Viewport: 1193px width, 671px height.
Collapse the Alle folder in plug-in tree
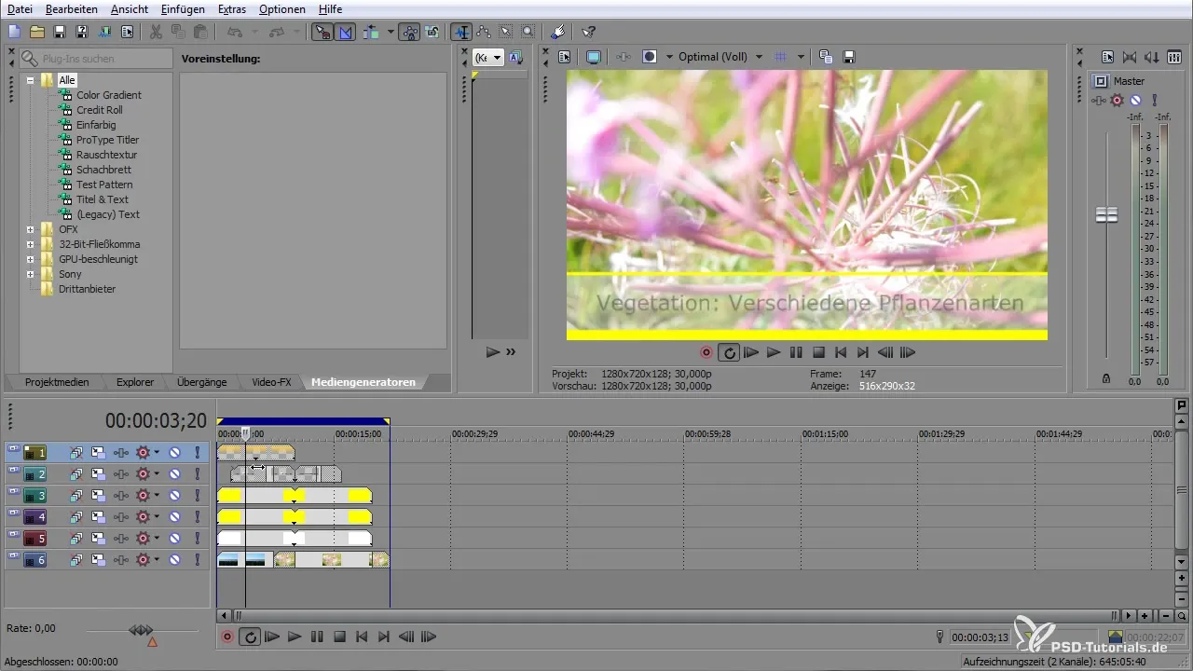(31, 80)
